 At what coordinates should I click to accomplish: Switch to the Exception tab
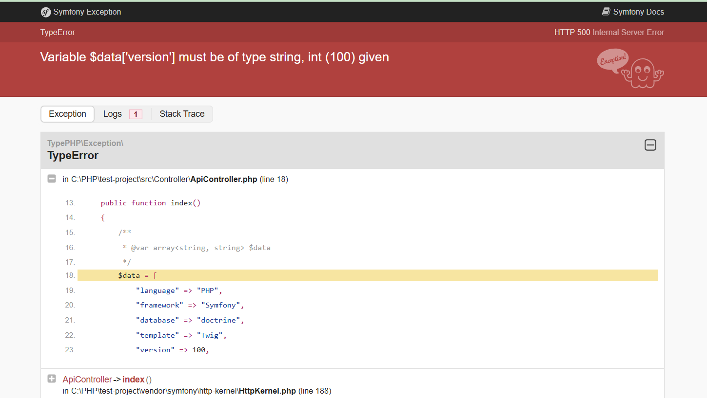pyautogui.click(x=67, y=114)
